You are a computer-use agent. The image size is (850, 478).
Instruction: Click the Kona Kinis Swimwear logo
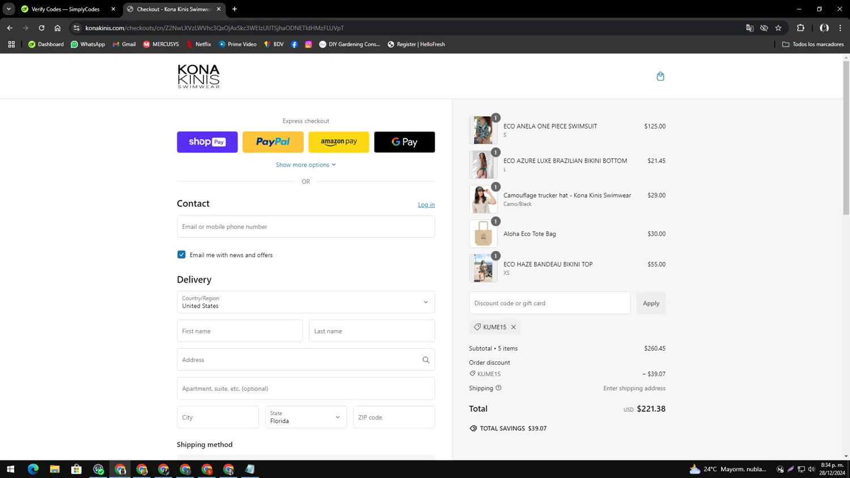click(198, 76)
